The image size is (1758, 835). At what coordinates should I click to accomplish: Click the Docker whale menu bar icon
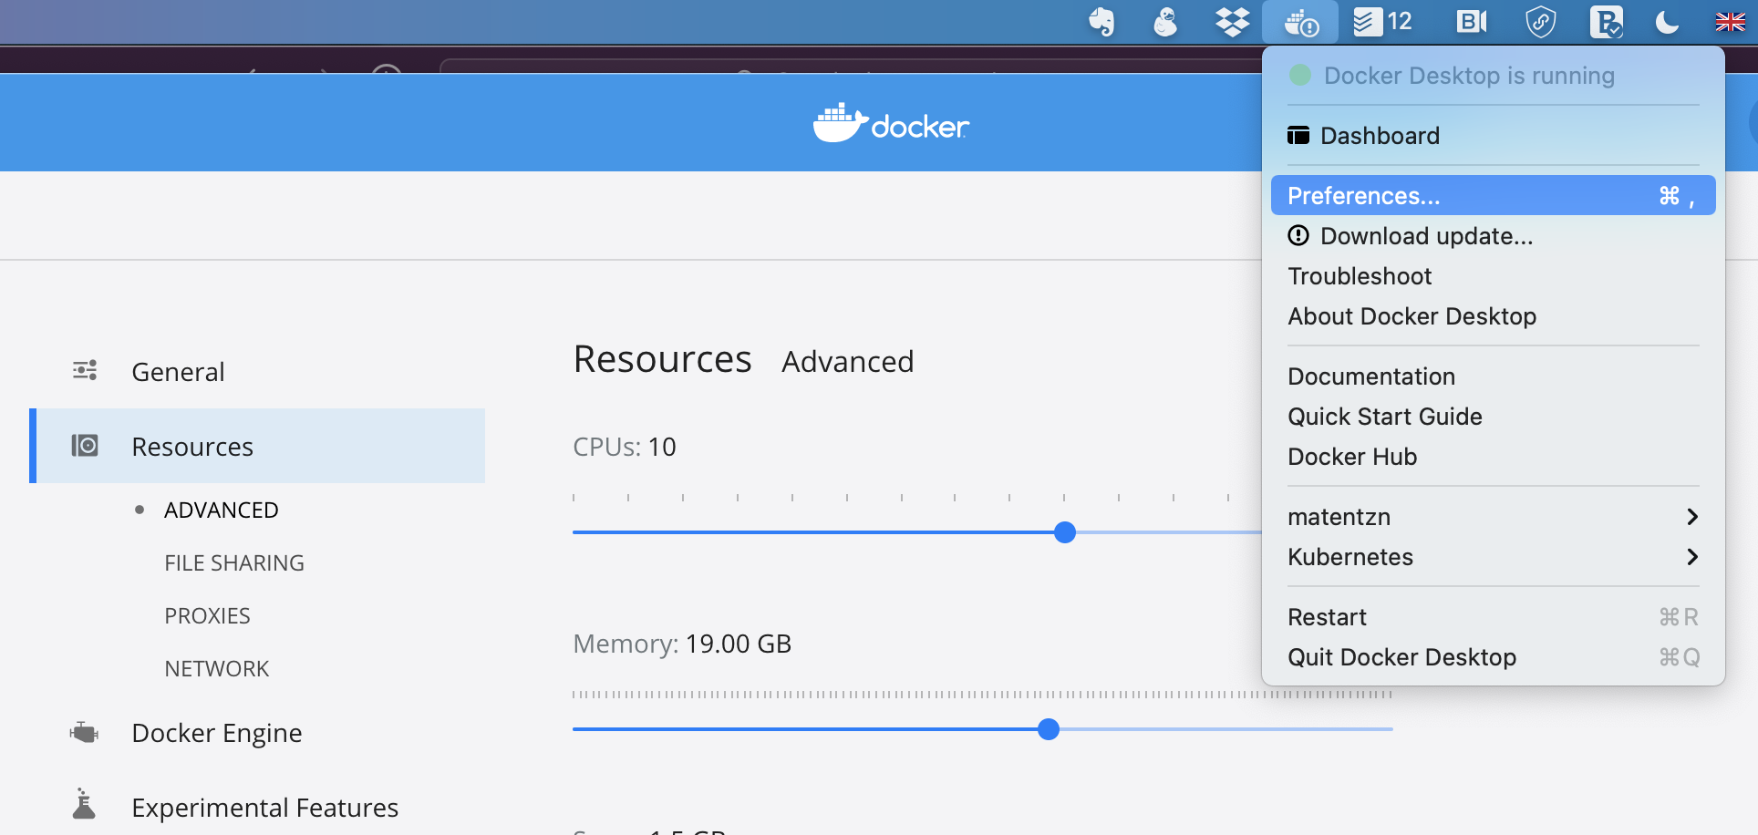(x=1301, y=21)
